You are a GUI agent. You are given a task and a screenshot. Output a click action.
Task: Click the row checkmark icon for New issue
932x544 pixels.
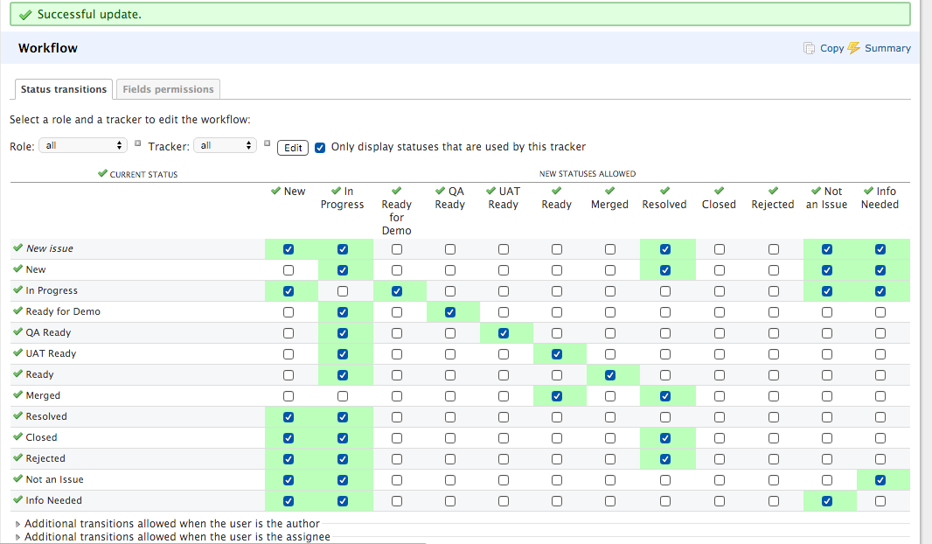(17, 248)
